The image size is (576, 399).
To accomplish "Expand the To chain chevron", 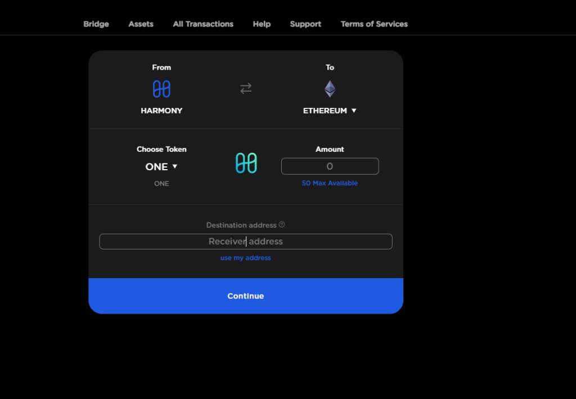I will point(354,110).
